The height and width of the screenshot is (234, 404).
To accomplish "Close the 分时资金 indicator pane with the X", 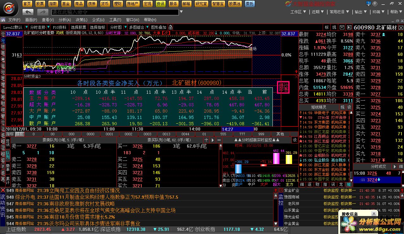I will coord(296,77).
